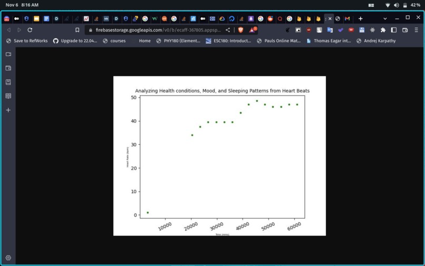The height and width of the screenshot is (266, 425).
Task: View site security info via lock icon
Action: pos(91,30)
